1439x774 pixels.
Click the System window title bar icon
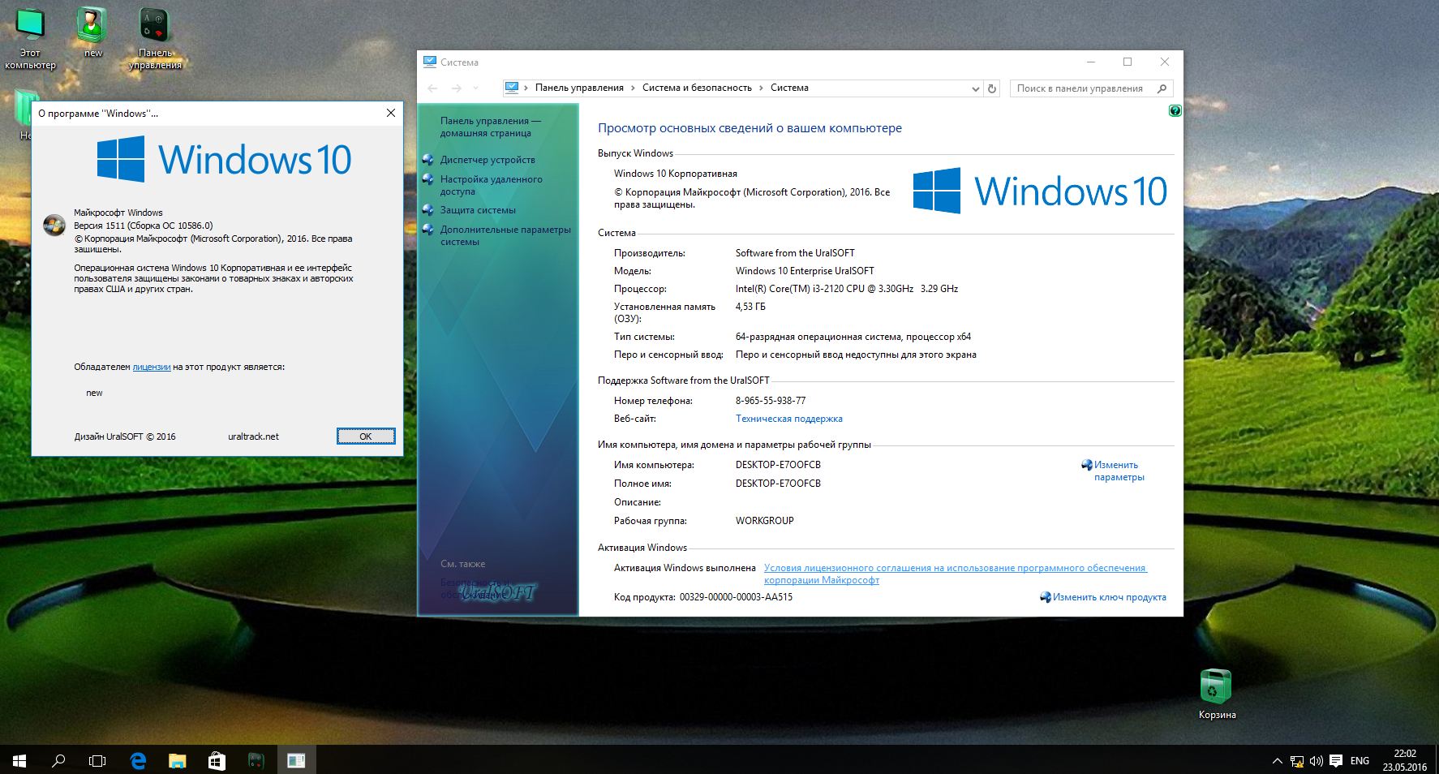click(x=430, y=62)
